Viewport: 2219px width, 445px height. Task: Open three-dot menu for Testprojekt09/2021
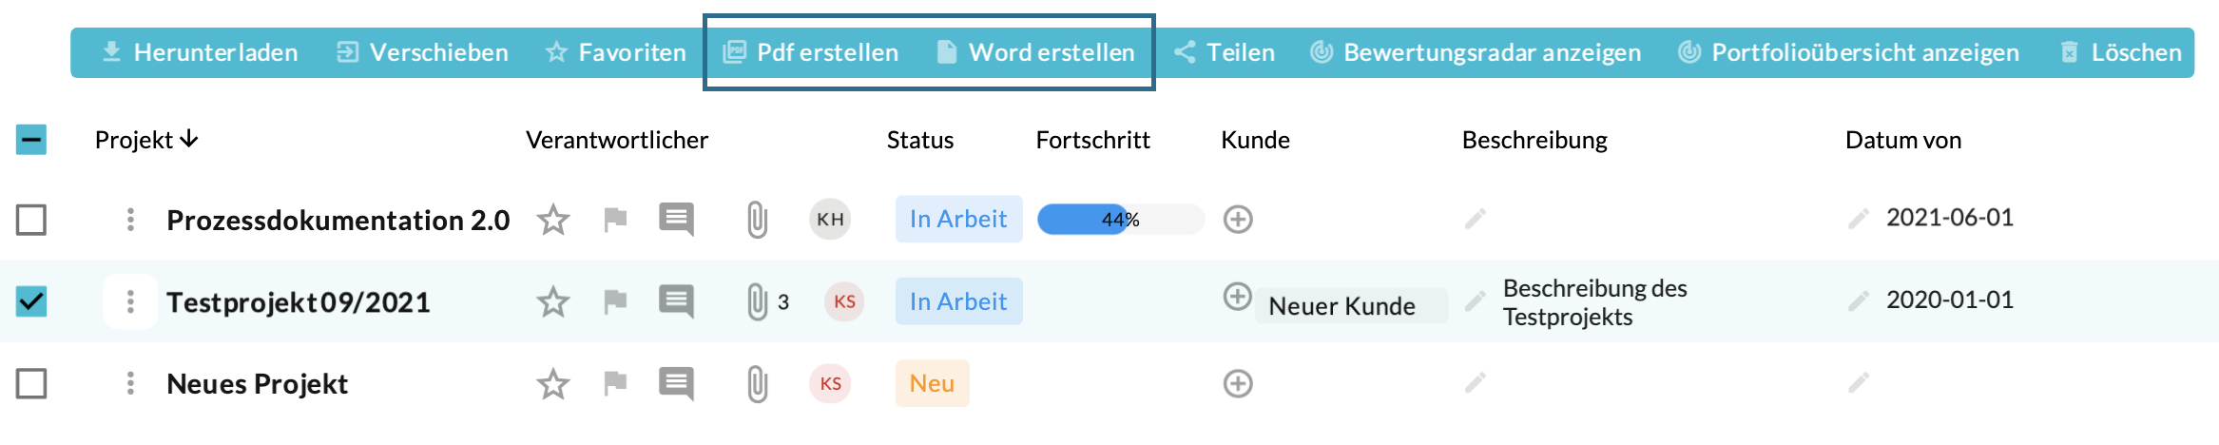[130, 301]
